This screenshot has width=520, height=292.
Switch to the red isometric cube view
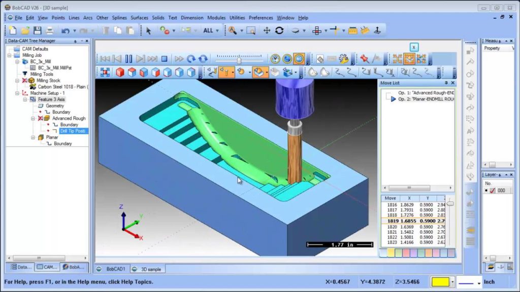click(120, 72)
